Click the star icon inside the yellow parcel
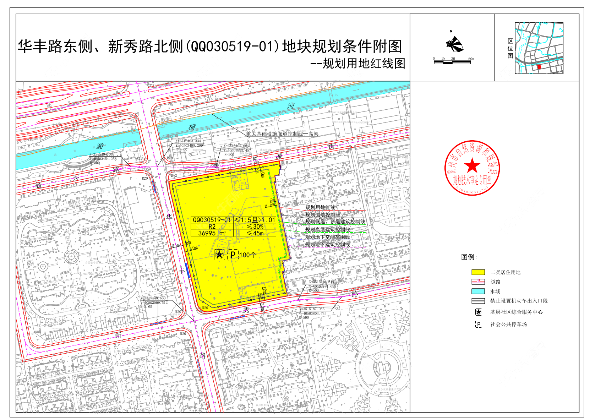590x420 pixels. (219, 254)
